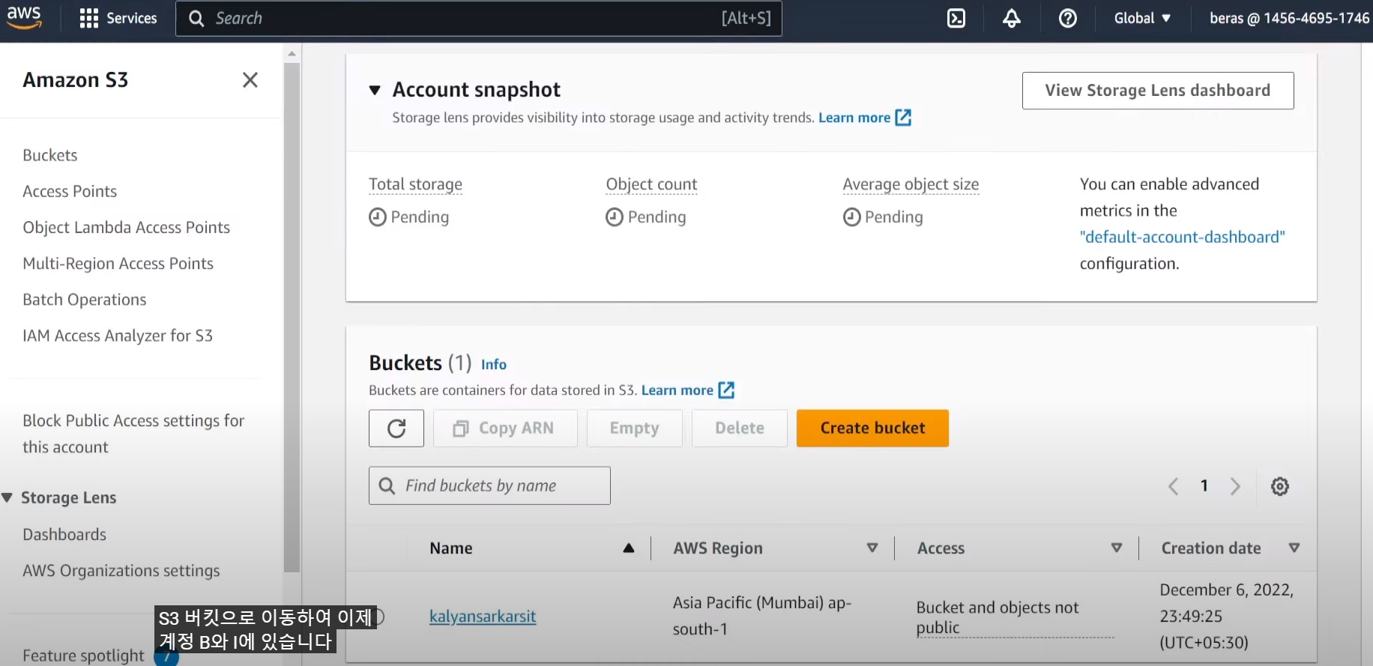Open the default-account-dashboard link
The width and height of the screenshot is (1373, 666).
1183,237
